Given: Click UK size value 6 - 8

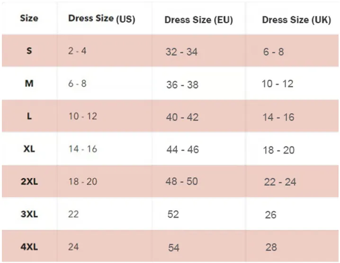Looking at the screenshot, I should tap(273, 52).
